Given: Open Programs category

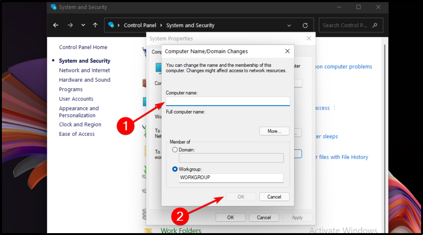Looking at the screenshot, I should (x=70, y=89).
